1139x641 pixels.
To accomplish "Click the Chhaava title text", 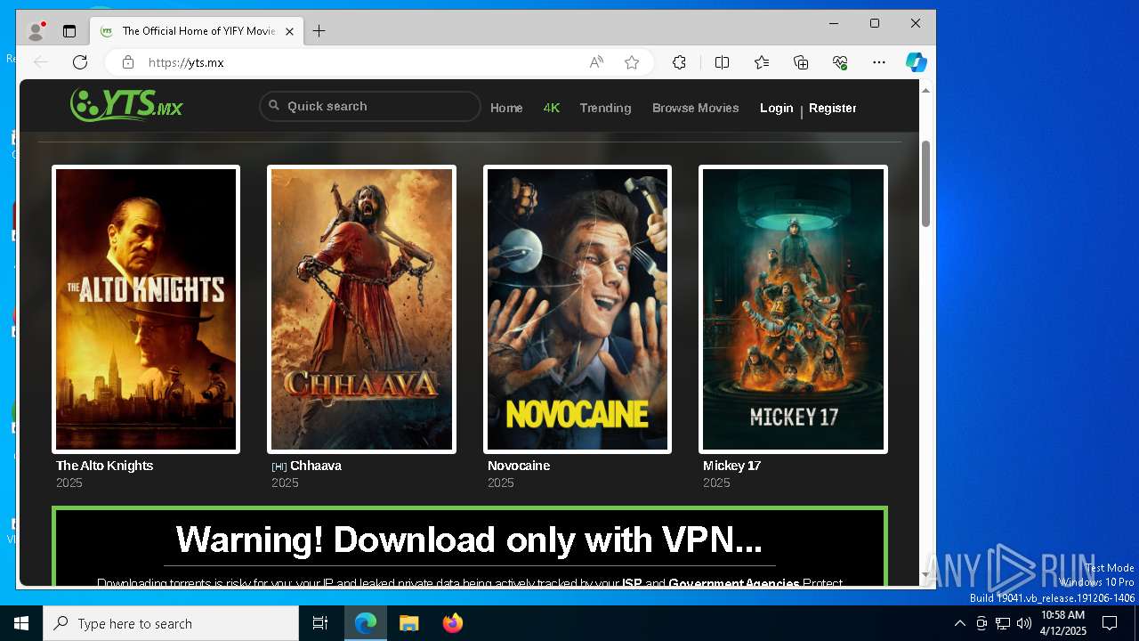I will [x=316, y=466].
